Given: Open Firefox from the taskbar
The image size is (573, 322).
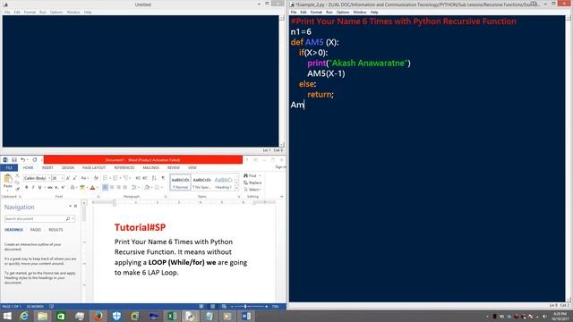Looking at the screenshot, I should (x=98, y=316).
